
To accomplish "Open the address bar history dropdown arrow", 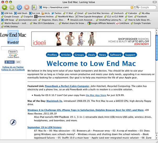I will pyautogui.click(x=135, y=7).
